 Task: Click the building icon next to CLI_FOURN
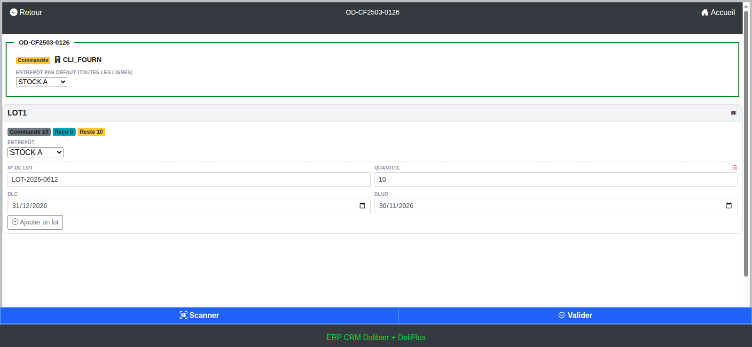57,60
